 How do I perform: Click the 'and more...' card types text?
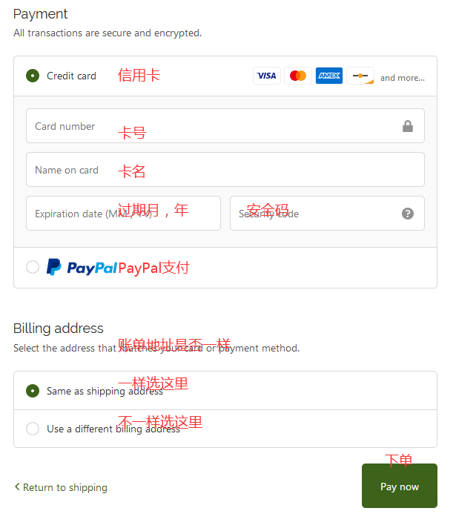tap(402, 78)
